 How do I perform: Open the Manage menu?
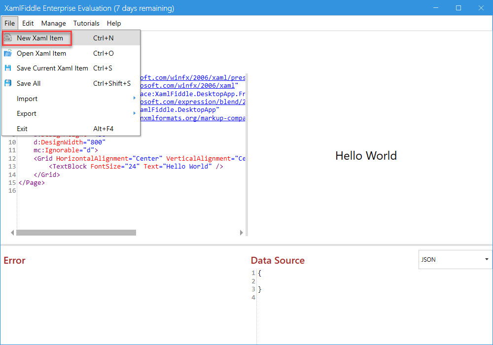tap(53, 23)
